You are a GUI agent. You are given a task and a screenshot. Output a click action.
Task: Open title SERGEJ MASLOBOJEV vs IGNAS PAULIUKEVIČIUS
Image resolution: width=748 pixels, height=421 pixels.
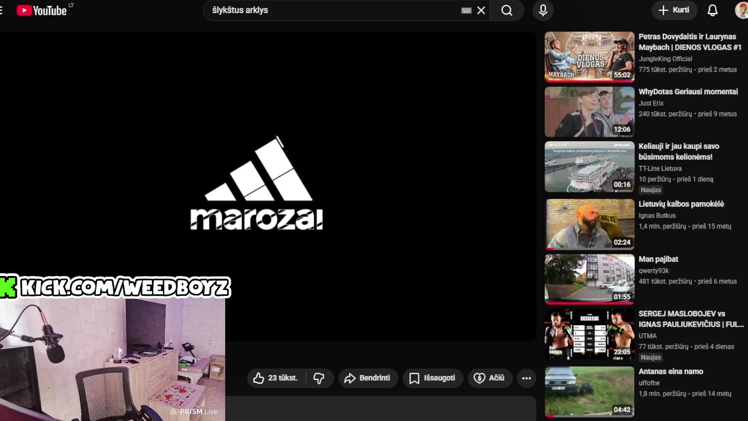[691, 319]
